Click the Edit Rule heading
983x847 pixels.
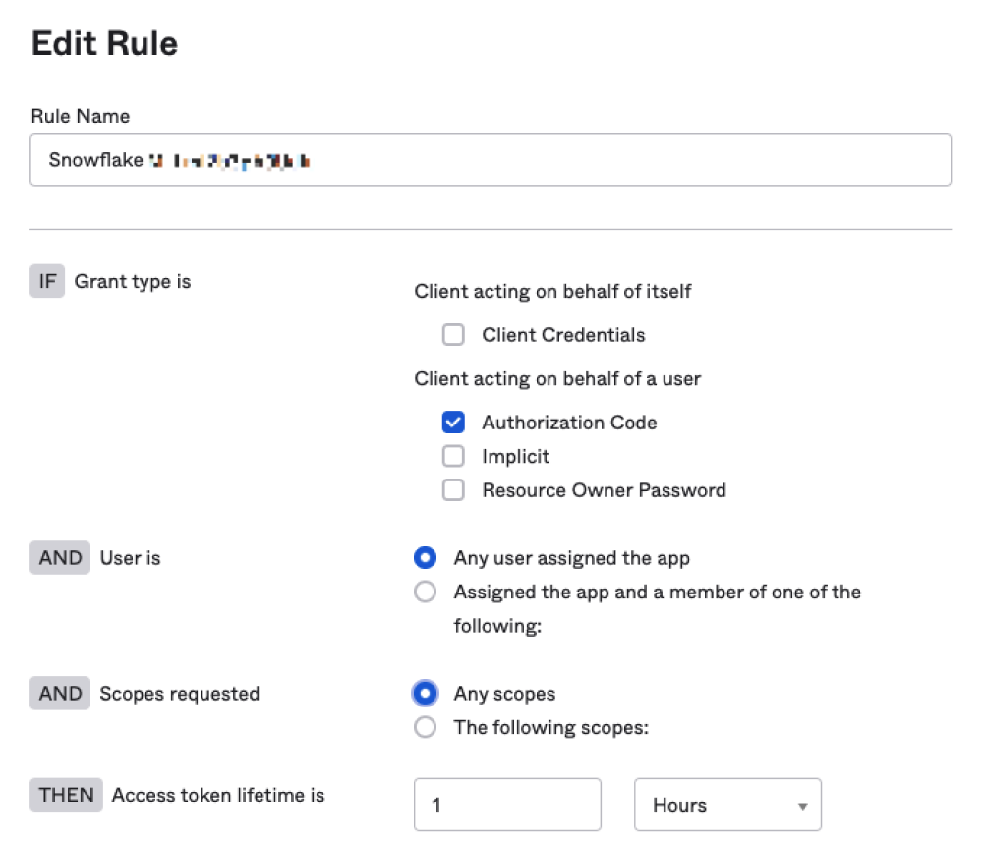pyautogui.click(x=104, y=43)
